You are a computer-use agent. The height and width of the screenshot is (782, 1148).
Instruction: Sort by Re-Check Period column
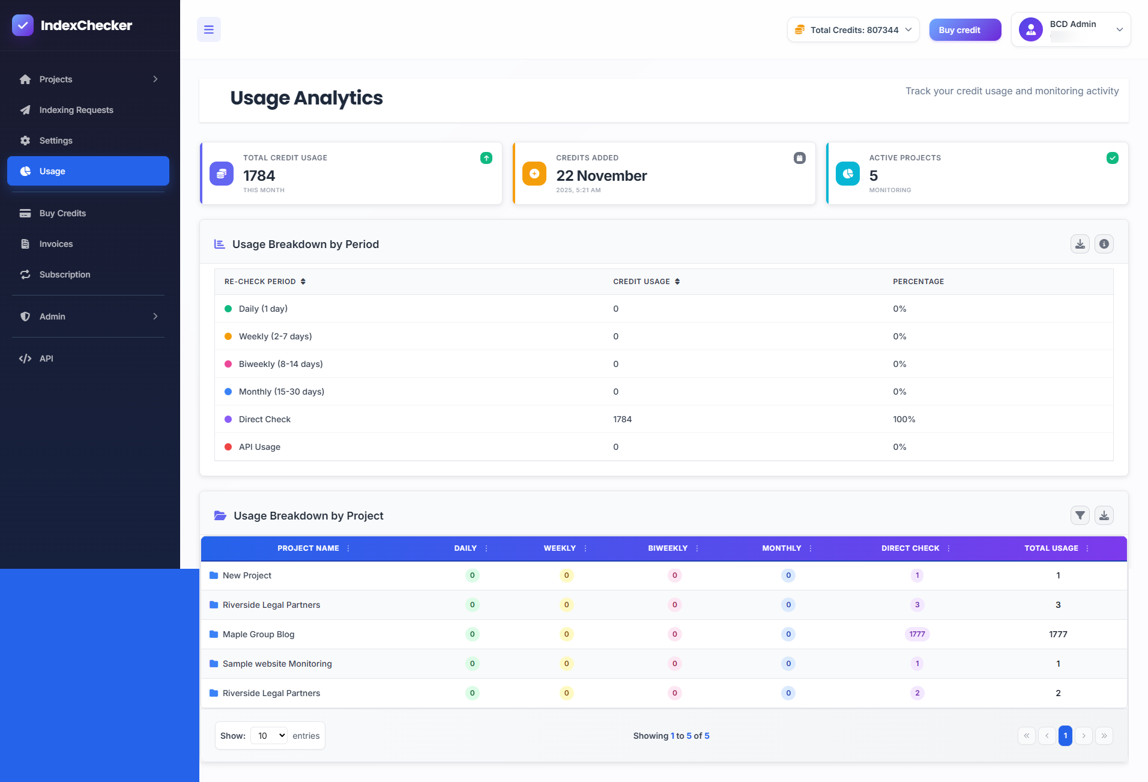click(303, 282)
